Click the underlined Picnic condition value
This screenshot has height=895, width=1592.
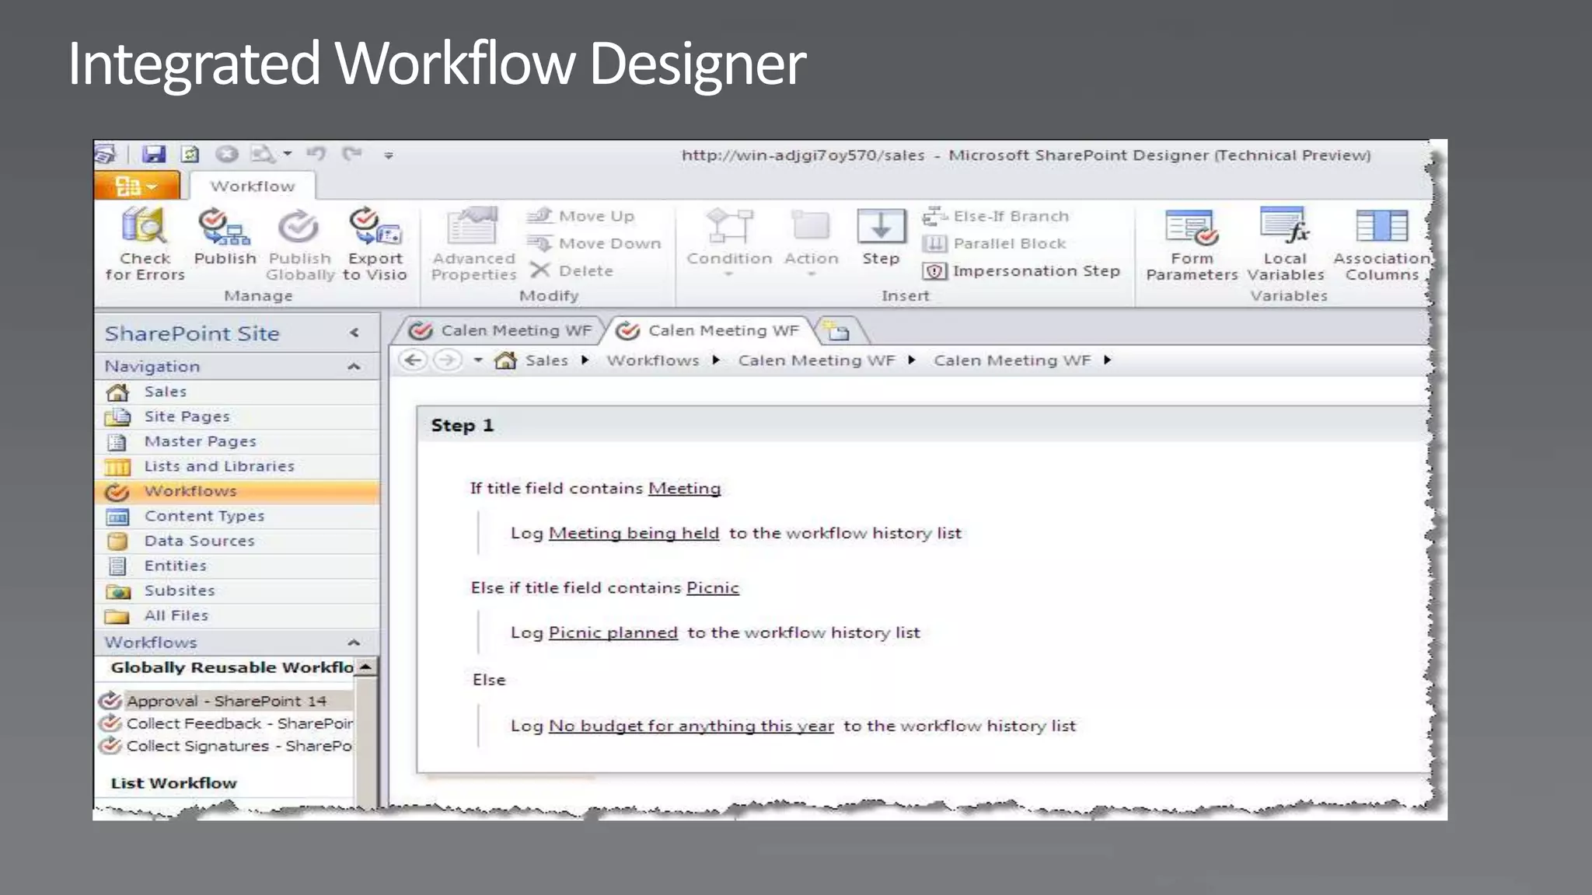[712, 588]
